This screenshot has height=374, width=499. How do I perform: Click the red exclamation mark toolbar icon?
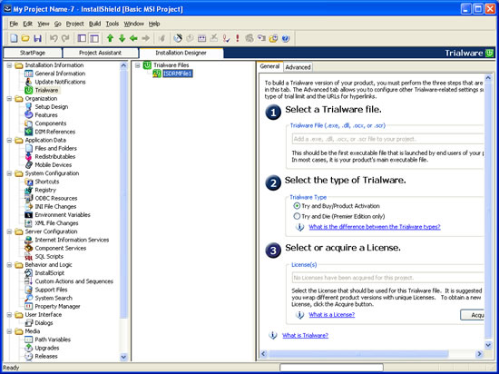[238, 38]
